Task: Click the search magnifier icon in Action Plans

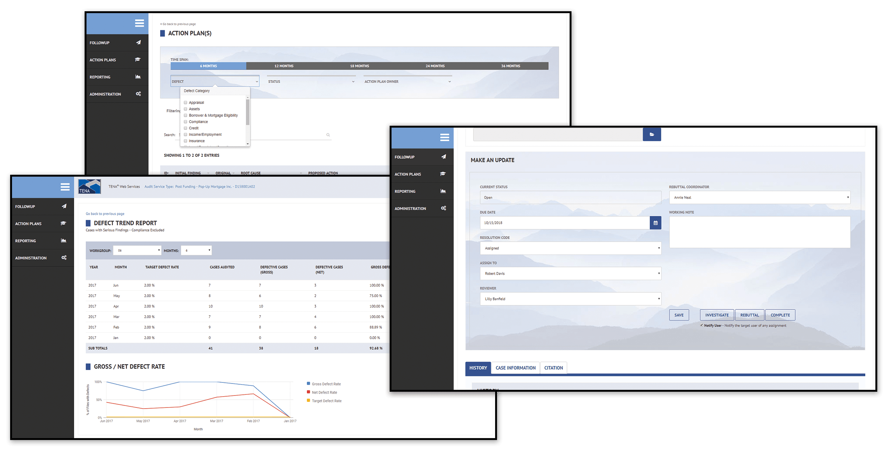Action: tap(328, 135)
